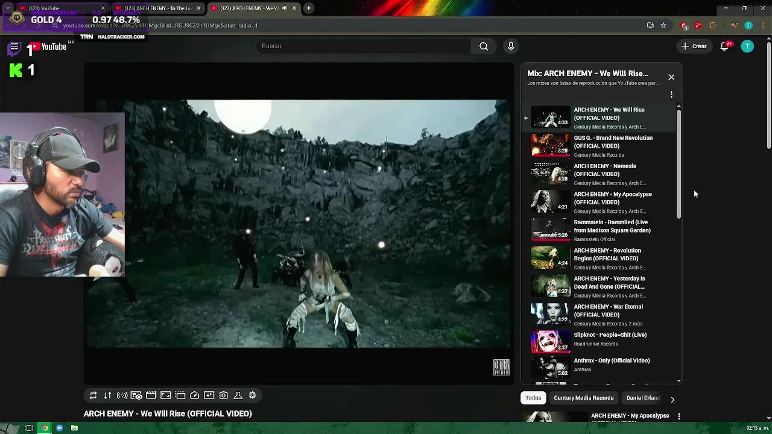The height and width of the screenshot is (434, 772).
Task: Click the mix playlist scrollbar
Action: (x=679, y=163)
